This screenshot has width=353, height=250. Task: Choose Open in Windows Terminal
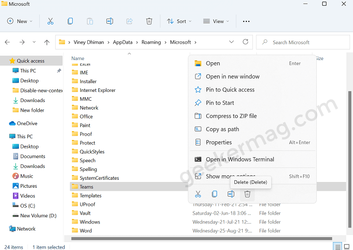pos(252,159)
